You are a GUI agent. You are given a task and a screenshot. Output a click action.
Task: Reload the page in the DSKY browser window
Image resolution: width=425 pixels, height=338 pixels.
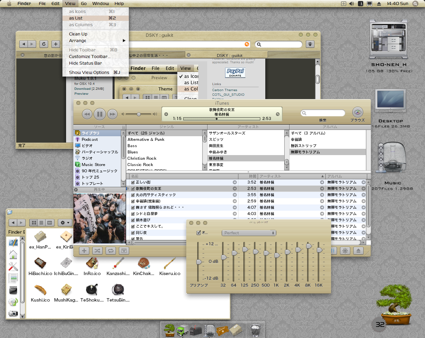click(44, 44)
